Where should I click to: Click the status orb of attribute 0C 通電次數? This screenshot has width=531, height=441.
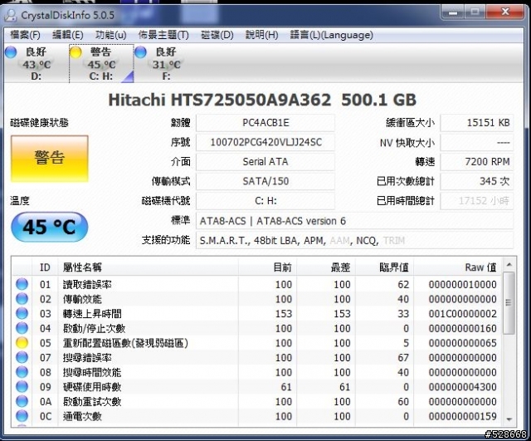pyautogui.click(x=22, y=416)
